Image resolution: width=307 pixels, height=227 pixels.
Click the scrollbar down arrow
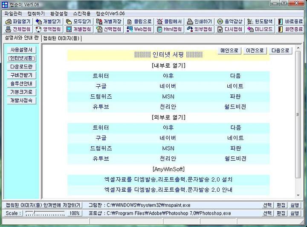[x=298, y=195]
